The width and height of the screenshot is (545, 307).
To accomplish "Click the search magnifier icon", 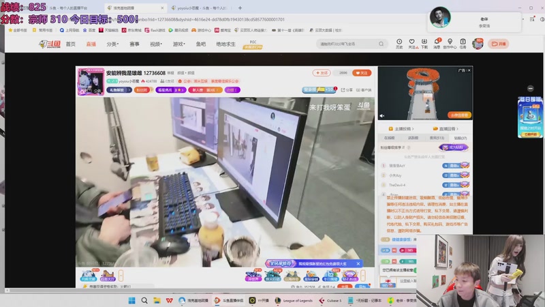I will click(x=381, y=44).
